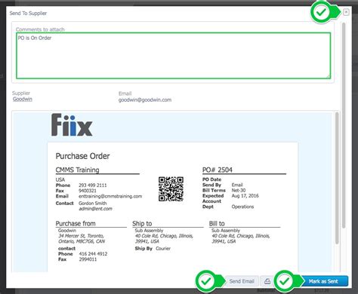358x294 pixels.
Task: Click the Purchase from section heading
Action: pyautogui.click(x=76, y=223)
